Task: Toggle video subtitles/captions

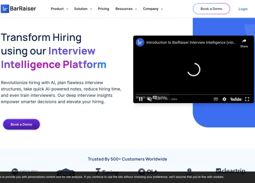Action: 216,99
